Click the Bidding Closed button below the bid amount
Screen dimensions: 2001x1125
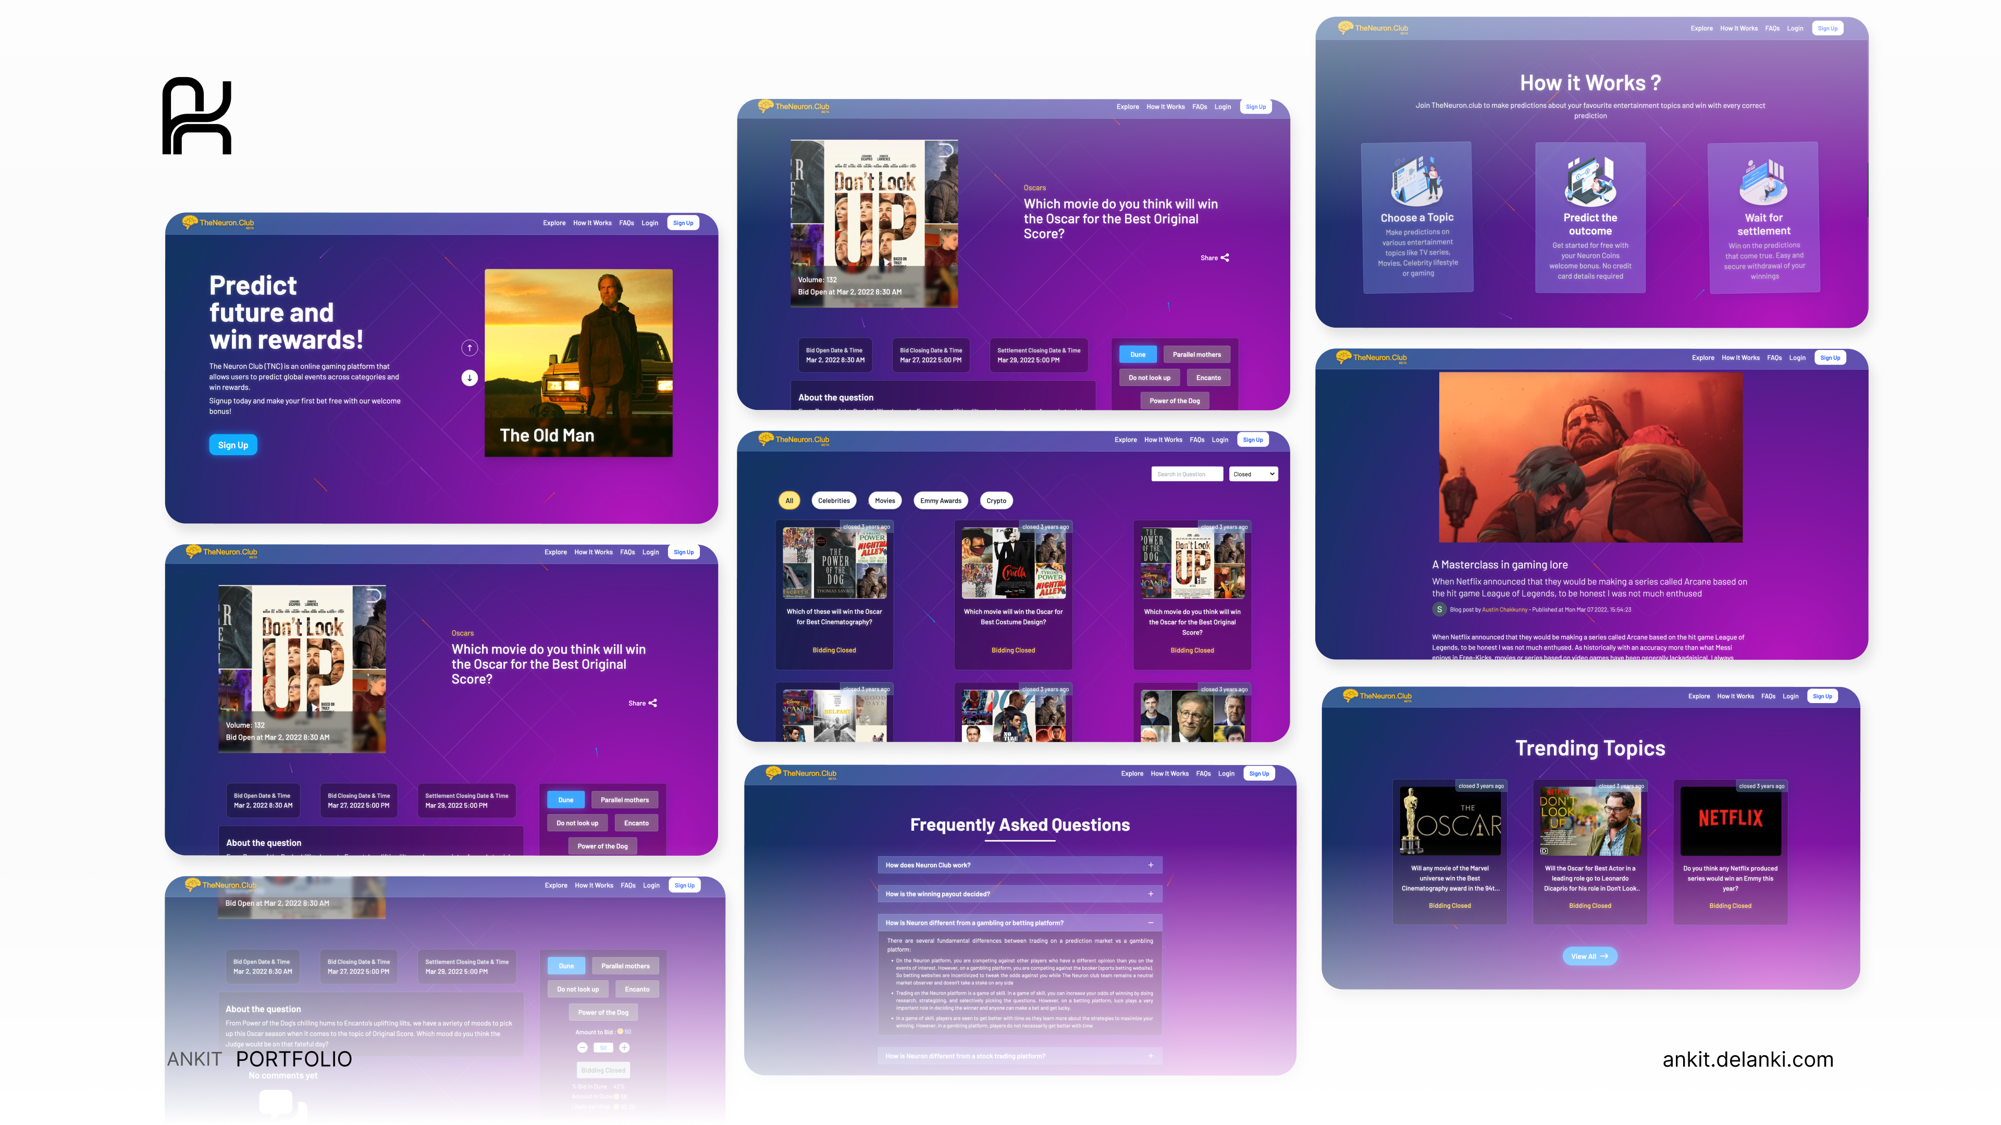coord(603,1070)
